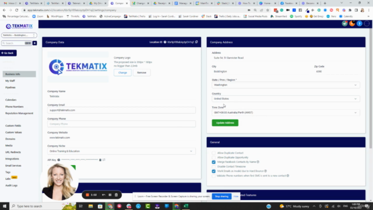The image size is (373, 210).
Task: Click Stop sharing in the Loom bar
Action: (x=221, y=197)
